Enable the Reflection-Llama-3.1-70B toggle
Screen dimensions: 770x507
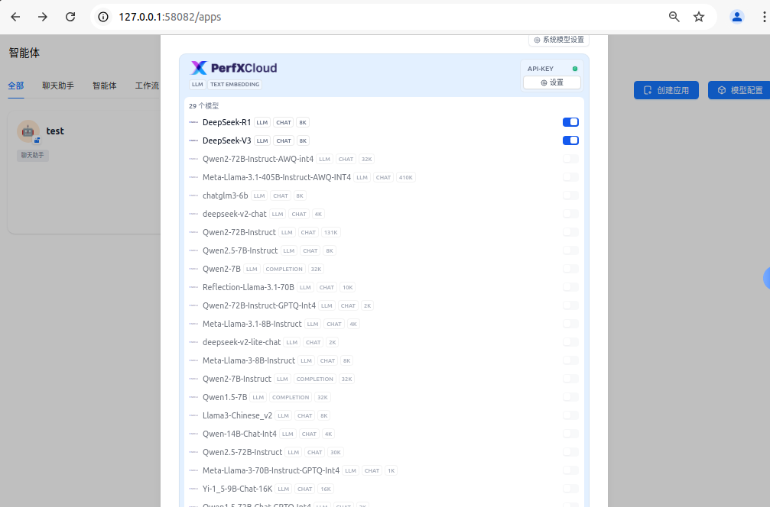point(570,287)
